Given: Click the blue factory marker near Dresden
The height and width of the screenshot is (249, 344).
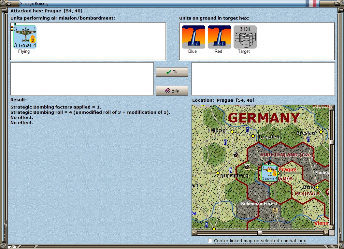Looking at the screenshot, I should [248, 130].
